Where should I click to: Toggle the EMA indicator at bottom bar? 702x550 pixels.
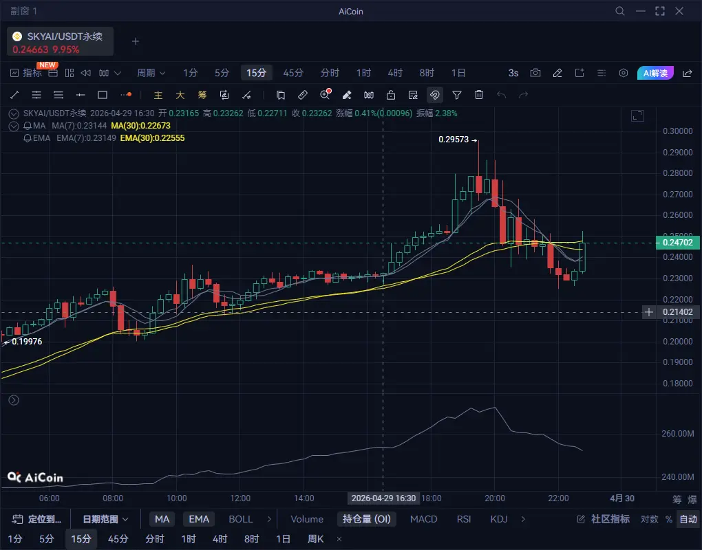[199, 519]
